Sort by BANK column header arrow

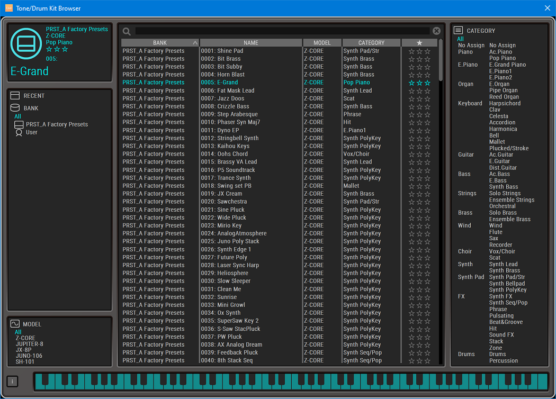(x=195, y=43)
